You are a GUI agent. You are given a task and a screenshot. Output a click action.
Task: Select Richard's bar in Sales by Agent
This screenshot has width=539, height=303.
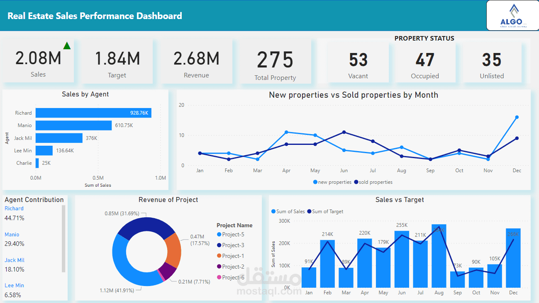pyautogui.click(x=93, y=113)
